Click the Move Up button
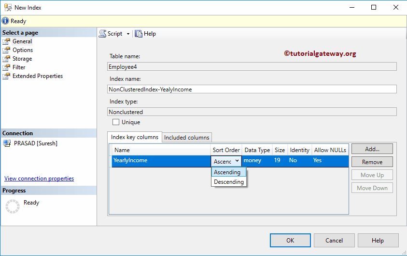 (372, 175)
